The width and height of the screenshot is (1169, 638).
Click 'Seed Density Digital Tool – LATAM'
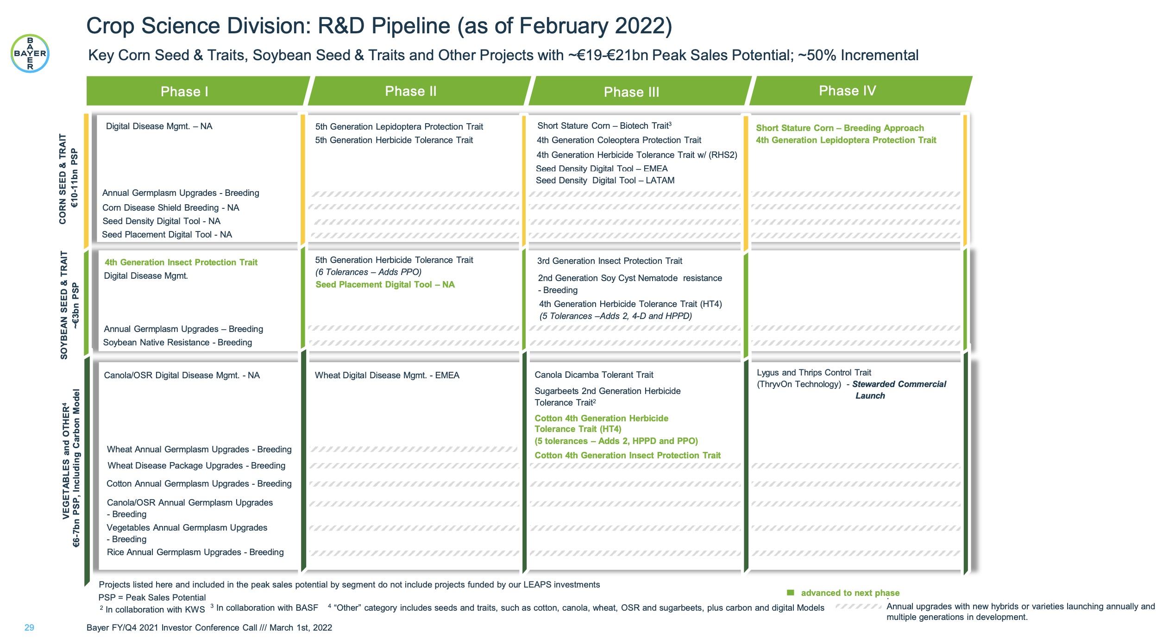pyautogui.click(x=605, y=180)
